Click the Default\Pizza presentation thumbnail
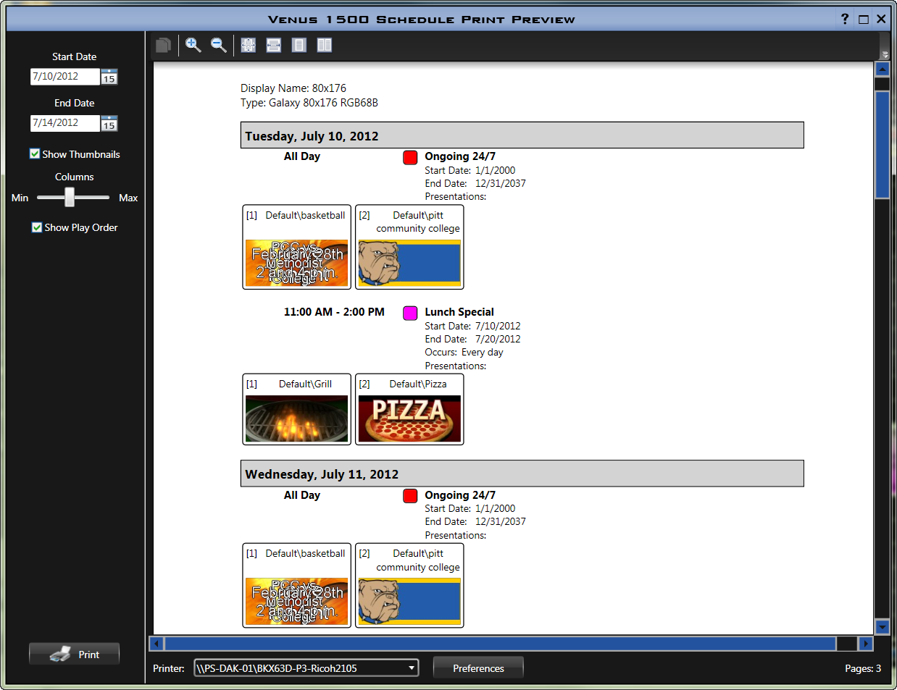 pyautogui.click(x=409, y=418)
